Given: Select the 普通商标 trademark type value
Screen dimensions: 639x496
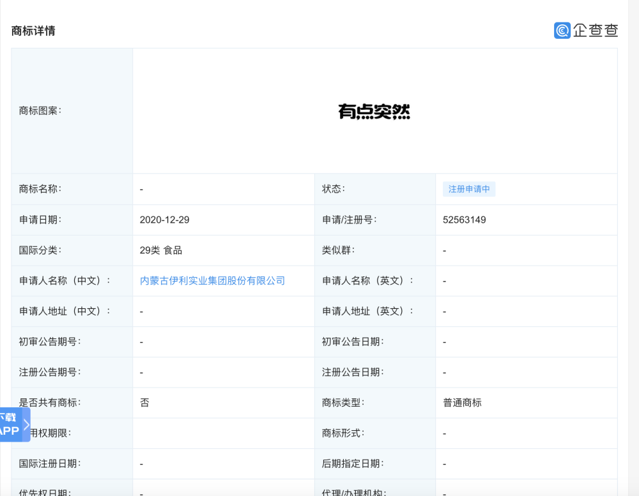Looking at the screenshot, I should 462,403.
